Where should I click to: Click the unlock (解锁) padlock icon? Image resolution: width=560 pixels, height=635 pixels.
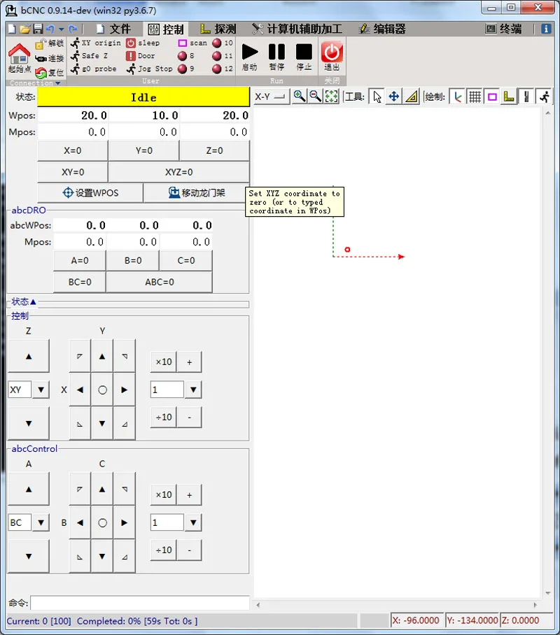41,44
